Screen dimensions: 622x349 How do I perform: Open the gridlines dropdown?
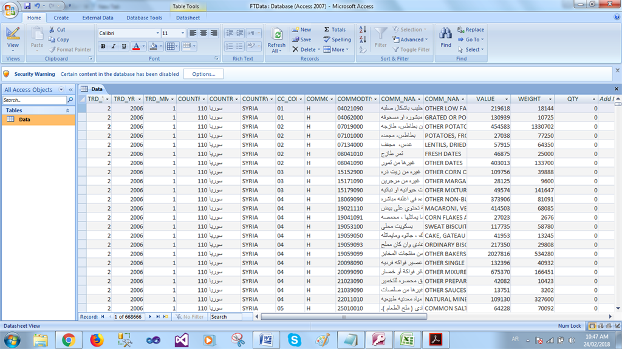177,46
